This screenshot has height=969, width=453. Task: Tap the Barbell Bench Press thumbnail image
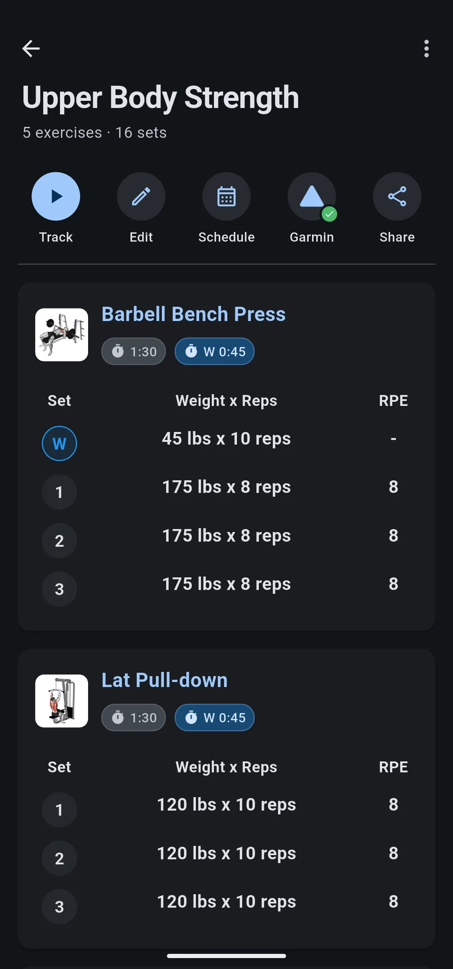pyautogui.click(x=62, y=335)
